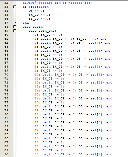Click sel[5] on case 22 line
The width and height of the screenshot is (128, 157).
[96, 122]
